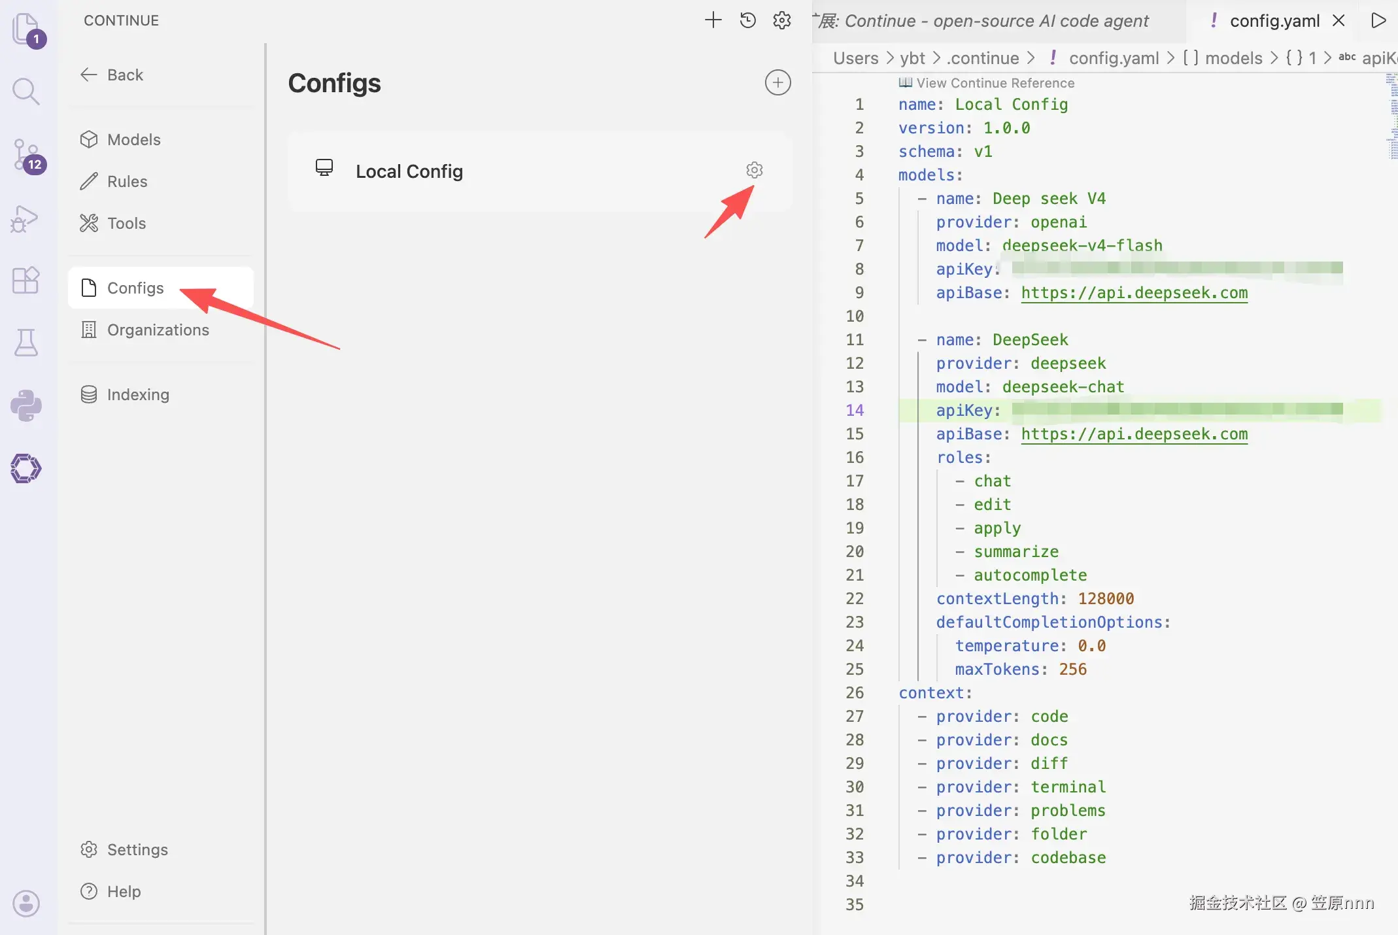Click the Back arrow button
Image resolution: width=1398 pixels, height=935 pixels.
pyautogui.click(x=111, y=75)
